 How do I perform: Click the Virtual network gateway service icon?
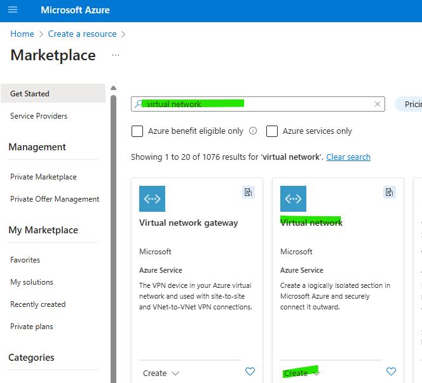(x=152, y=198)
